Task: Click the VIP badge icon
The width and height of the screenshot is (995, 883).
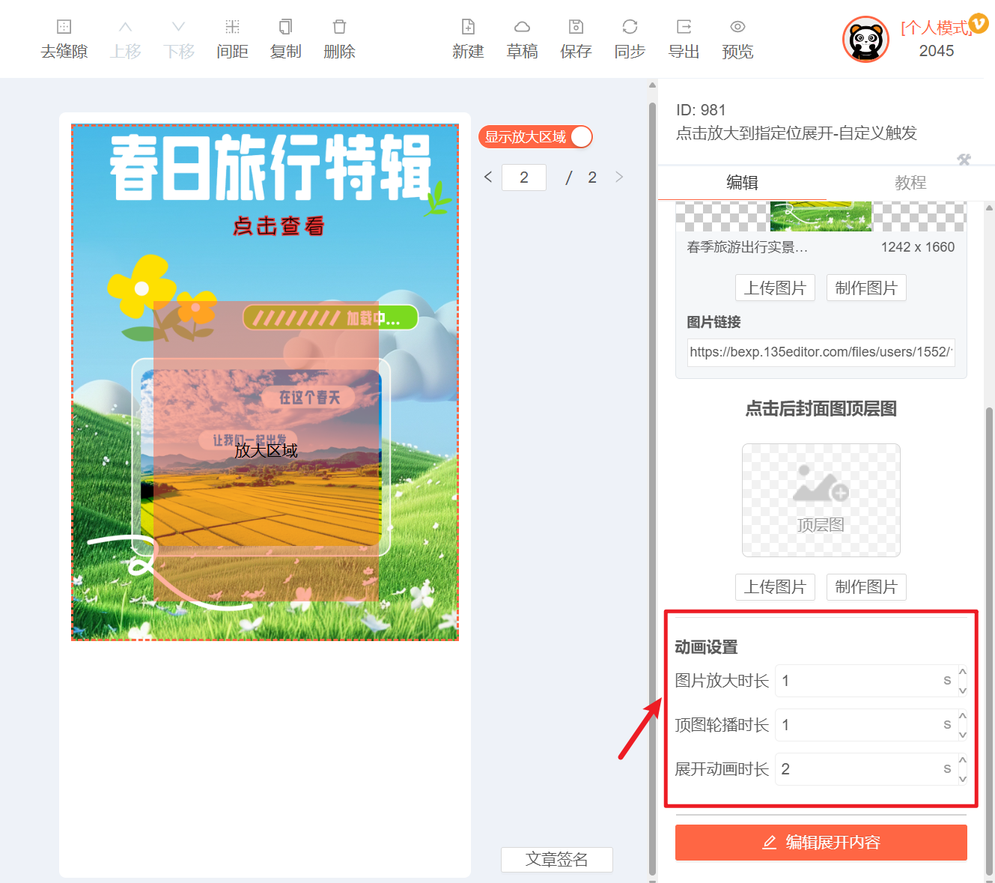Action: tap(979, 24)
